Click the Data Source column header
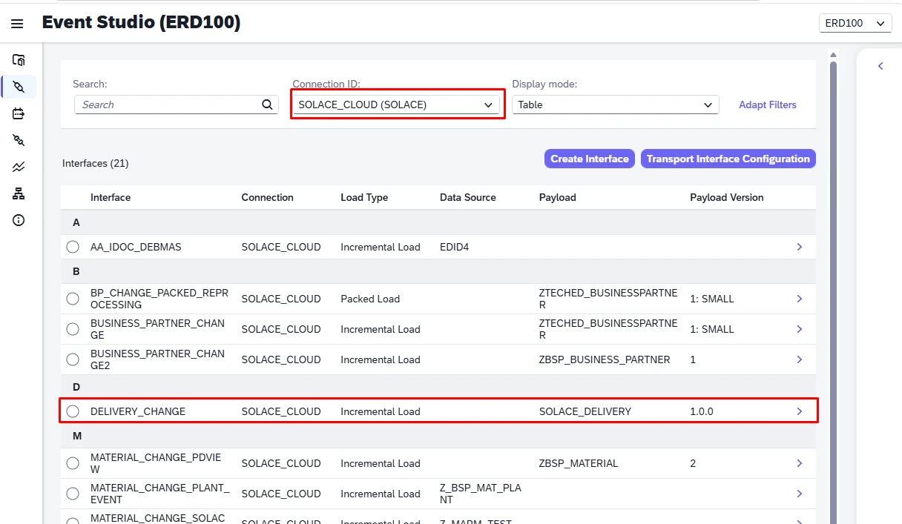Viewport: 902px width, 524px height. pyautogui.click(x=468, y=197)
